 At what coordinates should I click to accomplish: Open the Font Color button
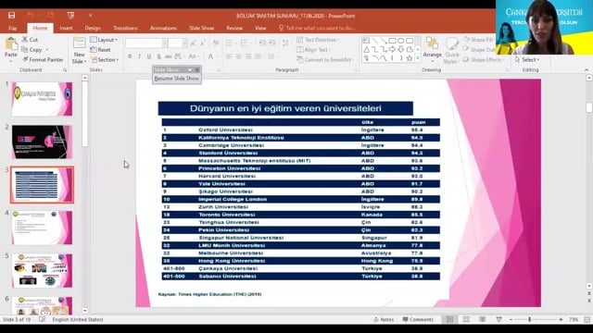point(210,56)
